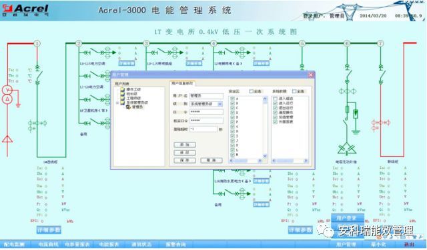Uncheck safety zone A checkbox
The image size is (427, 250).
[x=232, y=99]
